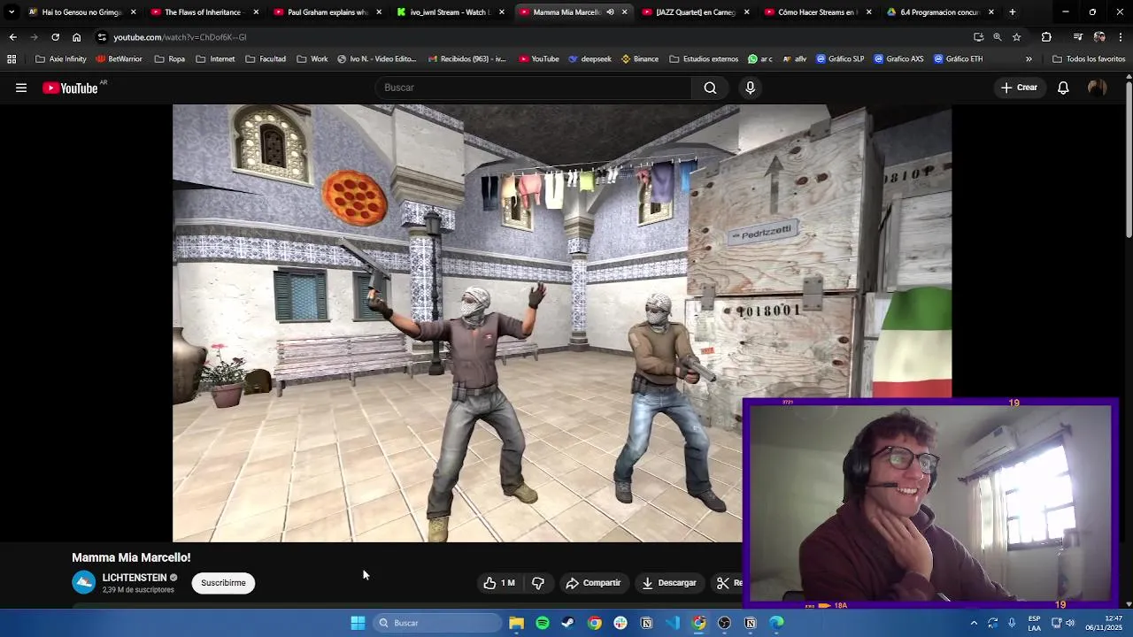
Task: Open LICHTENSTEIN channel name link
Action: [x=134, y=578]
